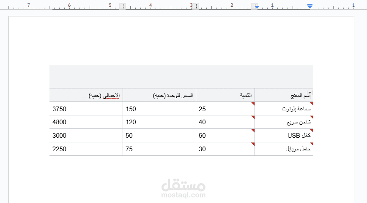Click the unit price cell 120
The image size is (367, 203).
(x=159, y=122)
